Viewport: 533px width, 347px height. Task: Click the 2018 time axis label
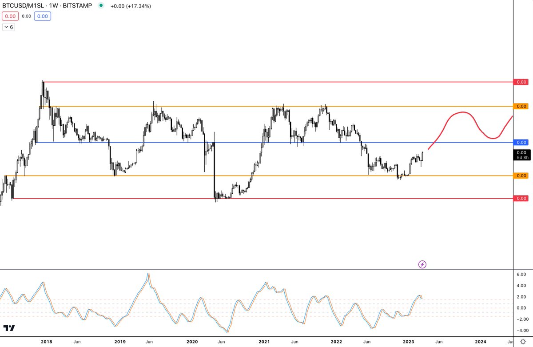tap(46, 342)
